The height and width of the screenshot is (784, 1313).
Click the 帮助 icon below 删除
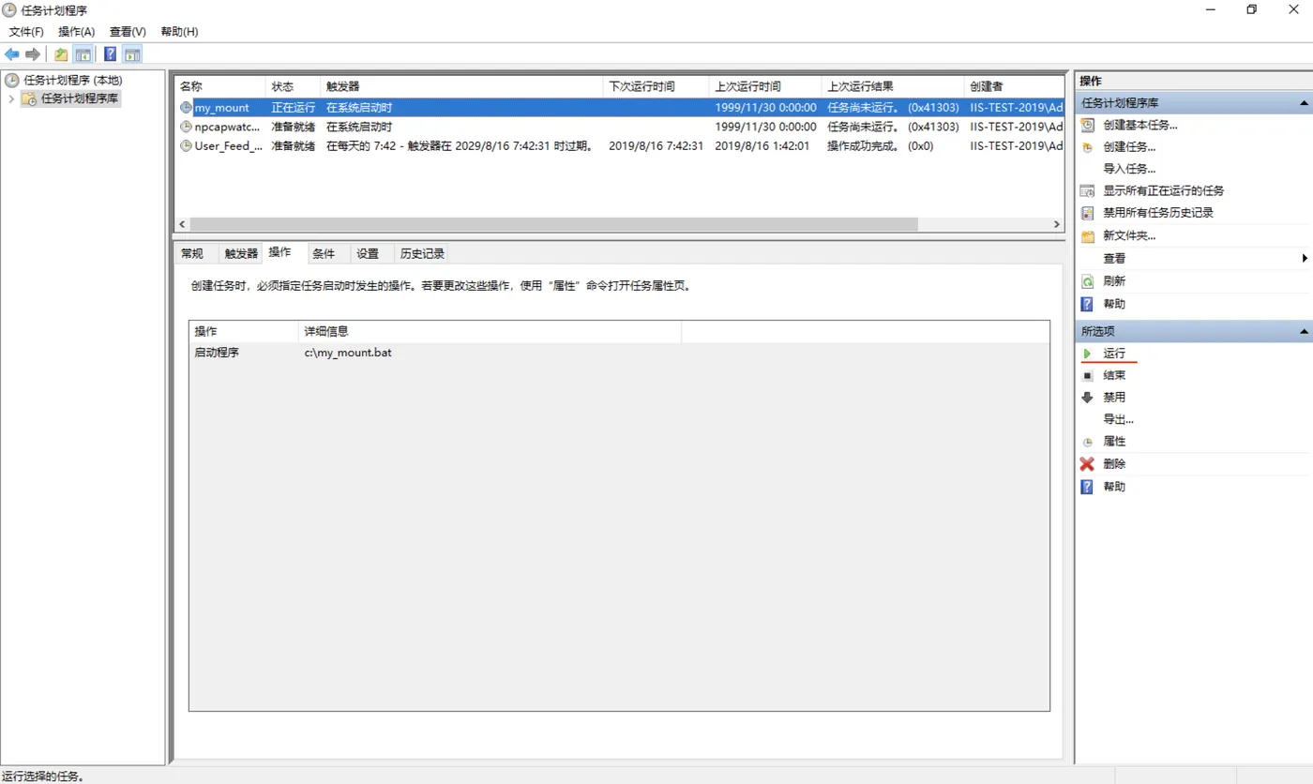[x=1088, y=487]
